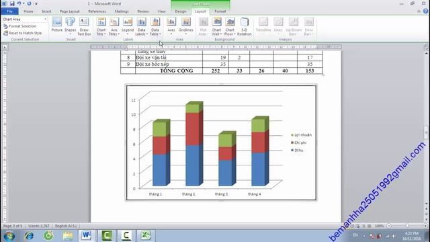
Task: Open the Gridlines options menu
Action: [x=186, y=26]
